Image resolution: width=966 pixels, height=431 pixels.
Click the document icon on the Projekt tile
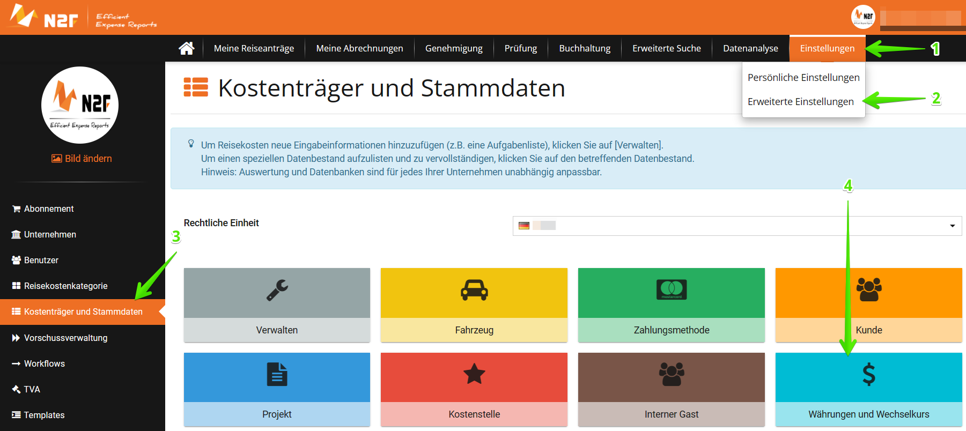pyautogui.click(x=277, y=374)
